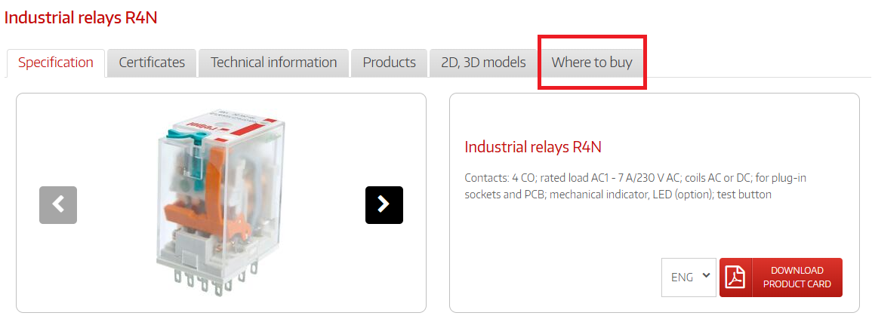Switch to the Certificates tab
This screenshot has width=872, height=322.
[x=152, y=63]
